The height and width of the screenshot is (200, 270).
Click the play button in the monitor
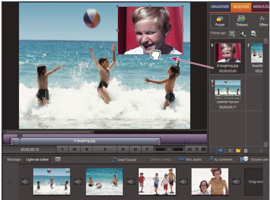click(x=105, y=149)
